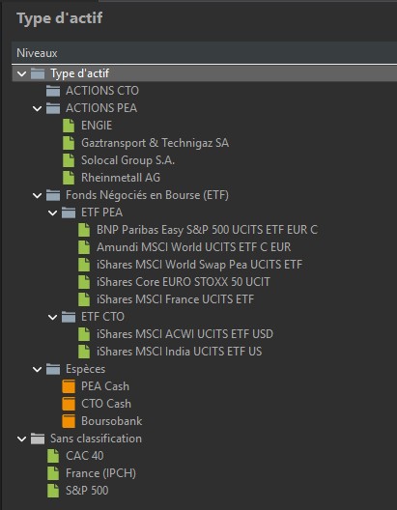
Task: Collapse the root Type d'actif node
Action: [x=22, y=73]
